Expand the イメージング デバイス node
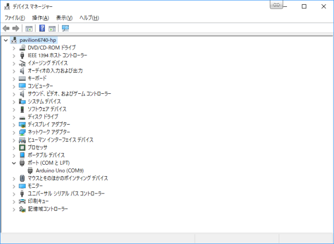334x244 pixels. 14,64
